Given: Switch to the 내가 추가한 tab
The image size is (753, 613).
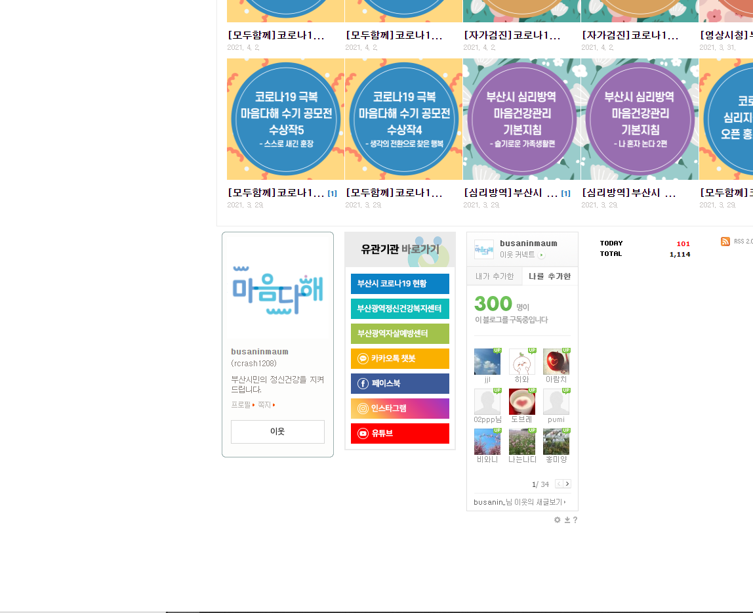Looking at the screenshot, I should (x=495, y=276).
